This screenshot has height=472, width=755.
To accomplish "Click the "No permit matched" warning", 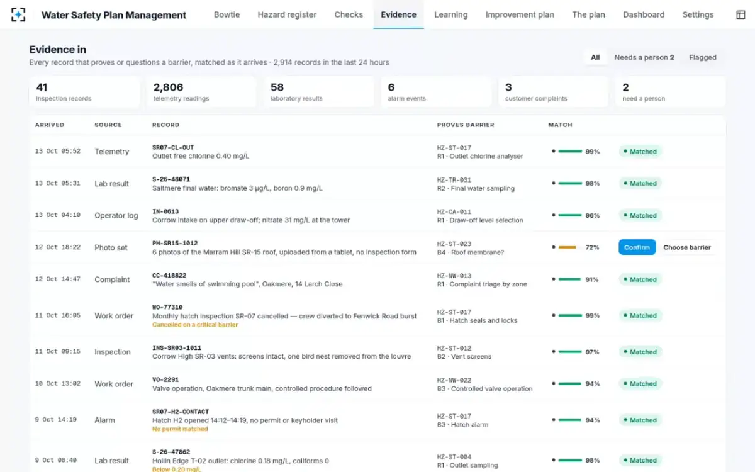I will tap(180, 429).
